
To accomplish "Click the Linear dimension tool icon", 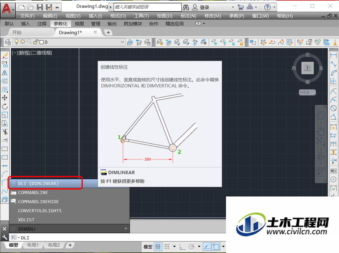I will click(334, 56).
